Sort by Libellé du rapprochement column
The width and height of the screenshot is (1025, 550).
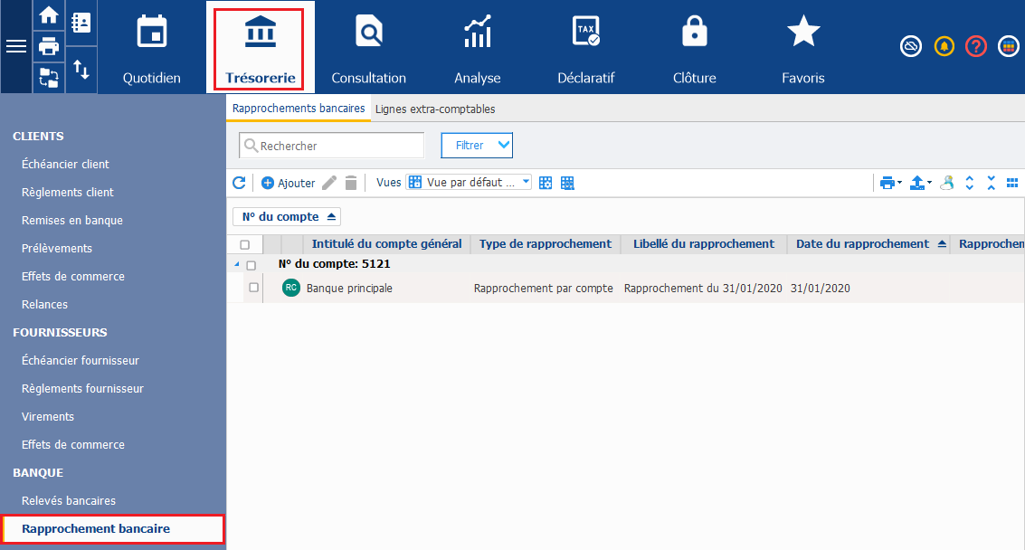(x=703, y=244)
